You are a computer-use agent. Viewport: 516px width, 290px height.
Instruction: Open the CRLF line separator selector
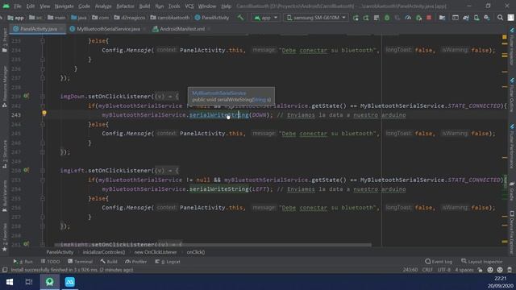coord(427,270)
